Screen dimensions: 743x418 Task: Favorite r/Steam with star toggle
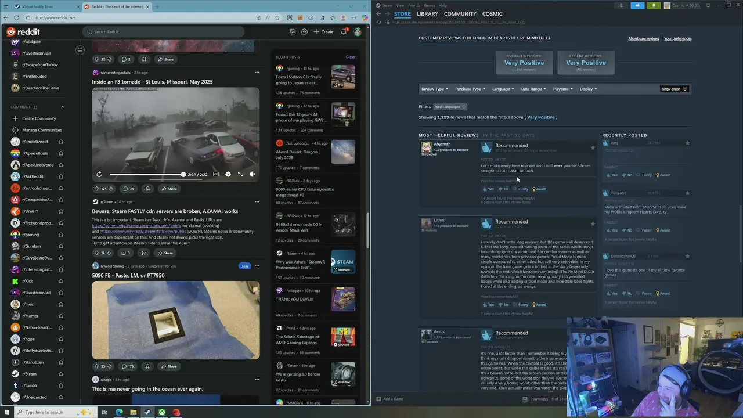[61, 374]
